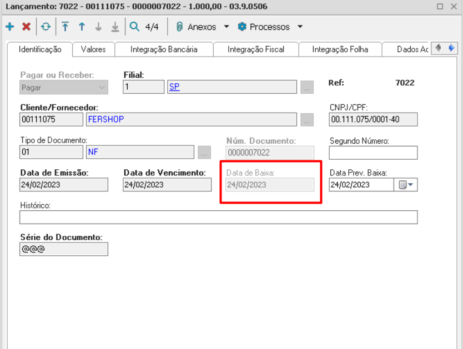Click the Data de Baixa field

[270, 185]
